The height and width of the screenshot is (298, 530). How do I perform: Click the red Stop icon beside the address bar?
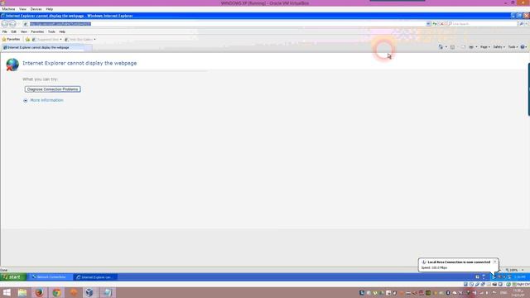[441, 24]
